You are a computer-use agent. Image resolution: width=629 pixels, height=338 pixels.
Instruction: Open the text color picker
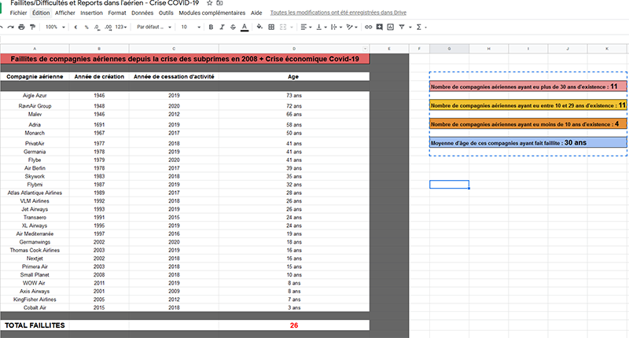pyautogui.click(x=245, y=27)
